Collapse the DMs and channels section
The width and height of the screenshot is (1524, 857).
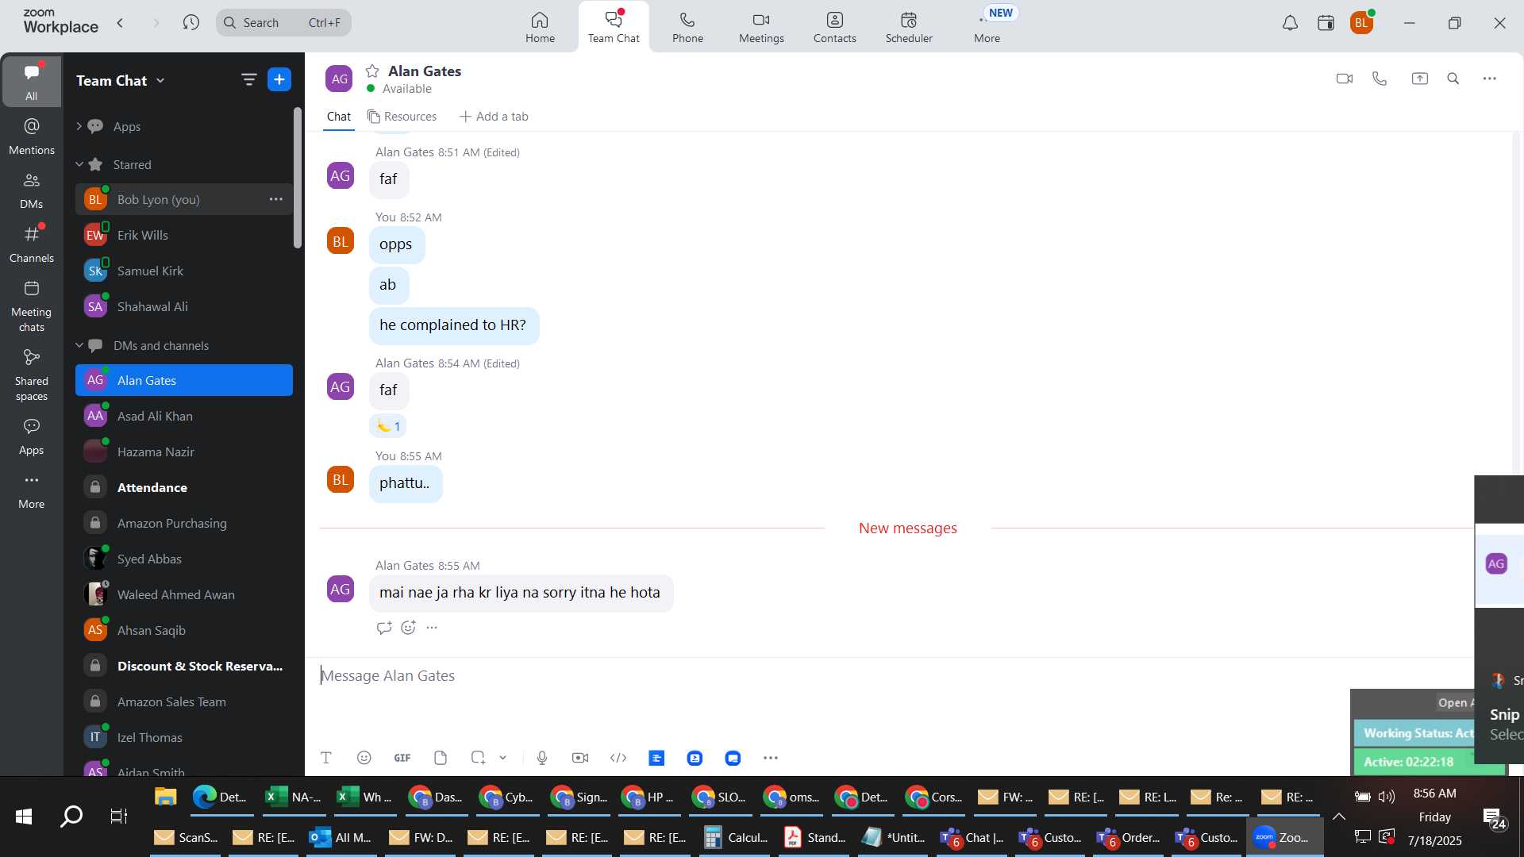tap(79, 345)
